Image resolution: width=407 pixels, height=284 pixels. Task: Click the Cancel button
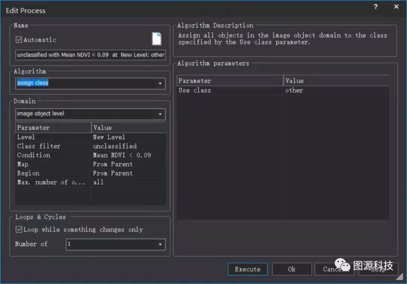coord(332,269)
